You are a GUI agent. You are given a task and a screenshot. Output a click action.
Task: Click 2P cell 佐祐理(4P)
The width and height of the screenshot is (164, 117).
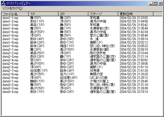(x=69, y=78)
